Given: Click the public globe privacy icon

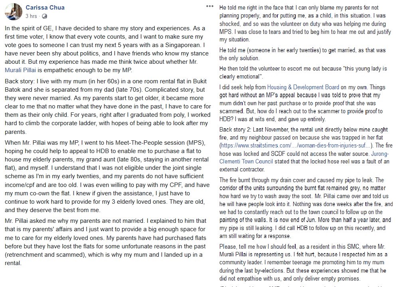Looking at the screenshot, I should pyautogui.click(x=44, y=16).
